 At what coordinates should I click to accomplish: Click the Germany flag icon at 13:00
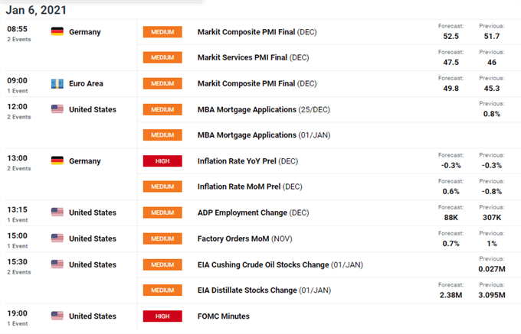57,161
